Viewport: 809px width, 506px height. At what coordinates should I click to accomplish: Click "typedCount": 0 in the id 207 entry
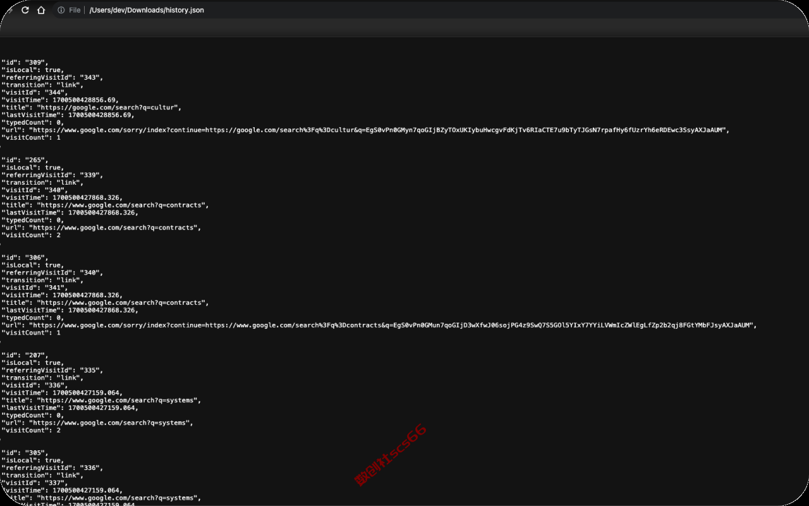(x=33, y=416)
